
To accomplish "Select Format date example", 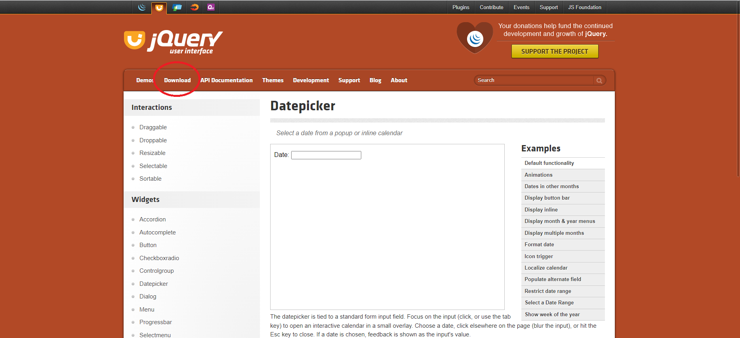I will (x=563, y=245).
